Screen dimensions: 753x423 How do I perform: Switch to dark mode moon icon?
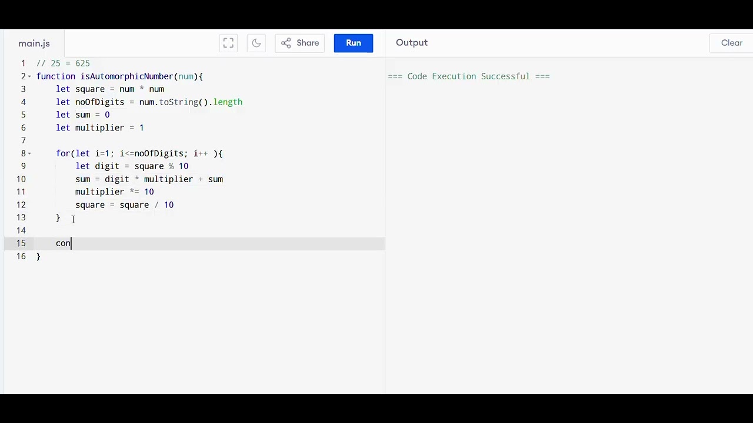coord(256,43)
